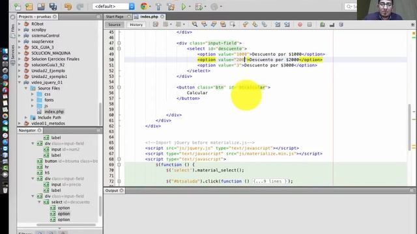Click the Comment icon in editor toolbar
Screen dimensions: 417x234
[x=323, y=25]
